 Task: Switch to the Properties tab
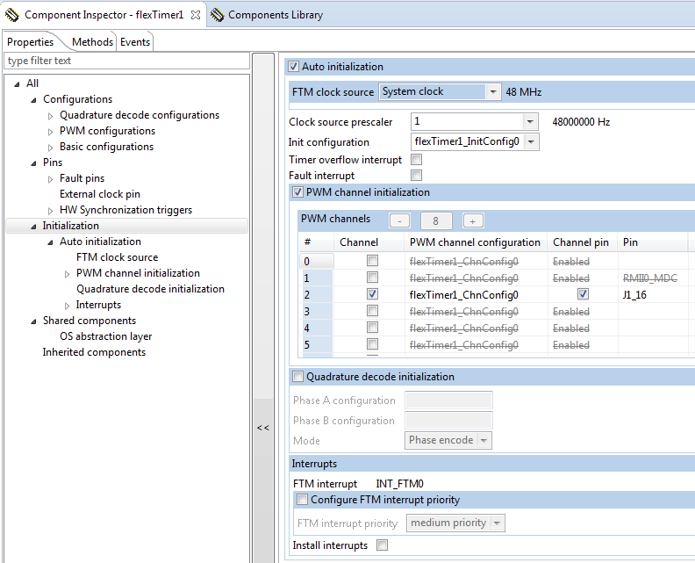[x=30, y=42]
